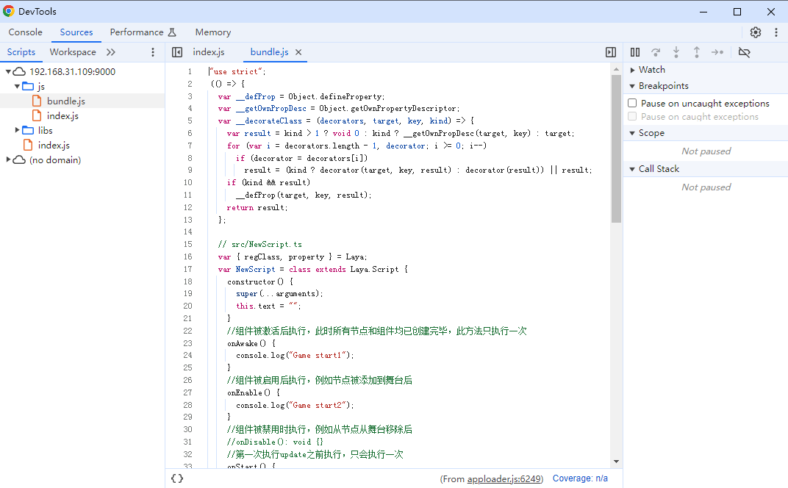Pretty print the code with braces icon
The width and height of the screenshot is (788, 488).
pos(177,478)
